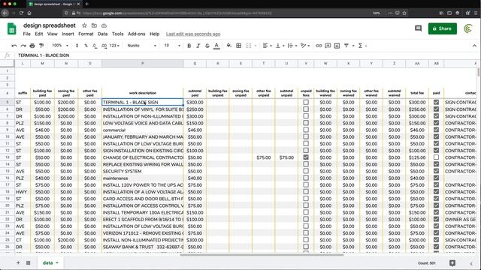Check unpaid fees box for maintenance row
This screenshot has height=270, width=481.
[x=306, y=178]
